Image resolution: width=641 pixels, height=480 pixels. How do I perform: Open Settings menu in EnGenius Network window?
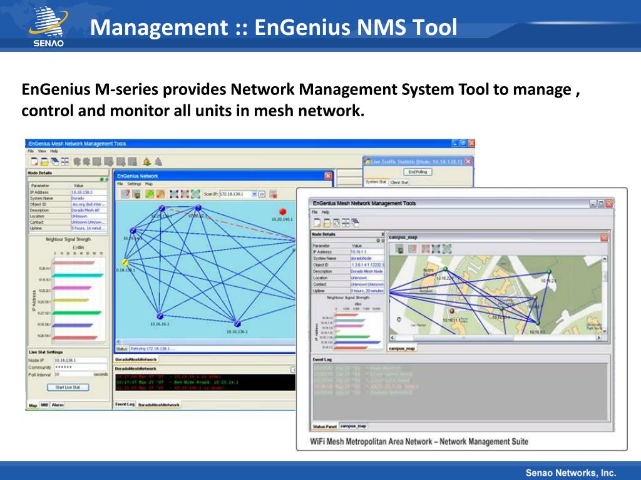tap(134, 184)
